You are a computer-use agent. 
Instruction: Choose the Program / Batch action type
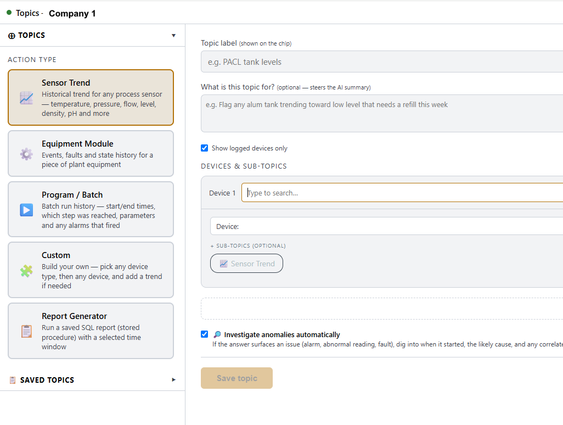tap(91, 209)
